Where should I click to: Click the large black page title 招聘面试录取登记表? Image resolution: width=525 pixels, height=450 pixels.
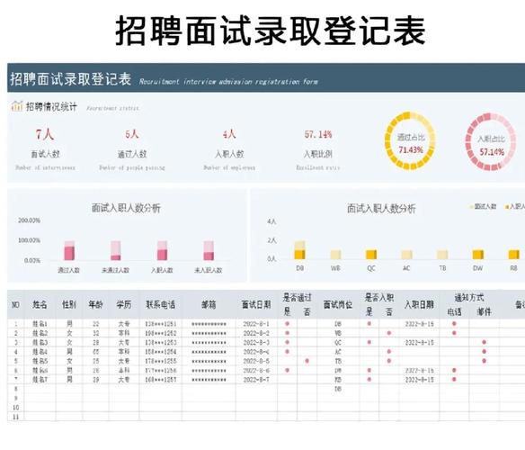[271, 31]
